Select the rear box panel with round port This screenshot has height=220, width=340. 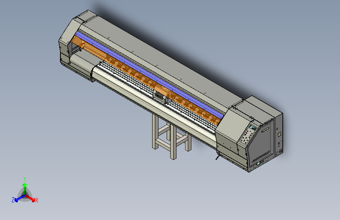pos(279,134)
